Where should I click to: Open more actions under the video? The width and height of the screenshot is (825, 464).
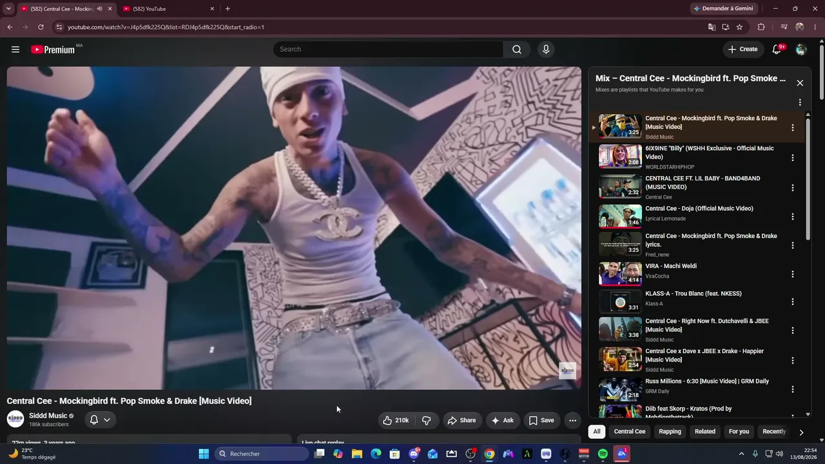(572, 420)
